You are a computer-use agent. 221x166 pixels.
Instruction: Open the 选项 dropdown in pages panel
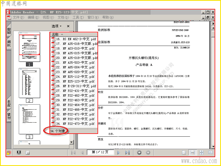(x=57, y=26)
